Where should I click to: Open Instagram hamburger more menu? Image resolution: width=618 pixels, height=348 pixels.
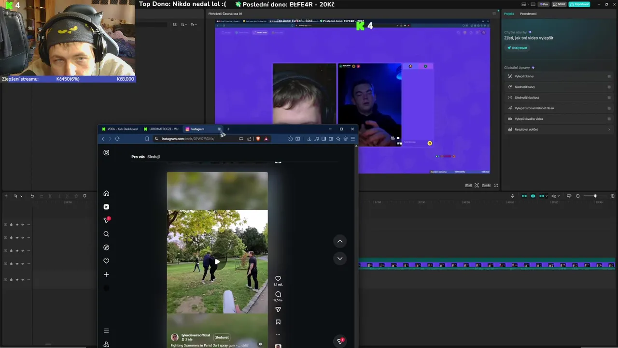click(x=106, y=331)
